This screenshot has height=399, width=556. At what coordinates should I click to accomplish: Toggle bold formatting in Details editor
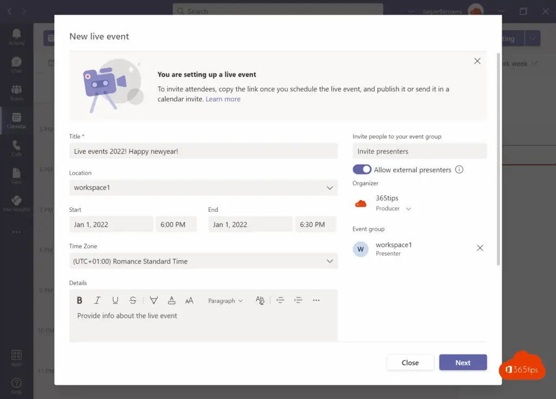click(x=80, y=300)
